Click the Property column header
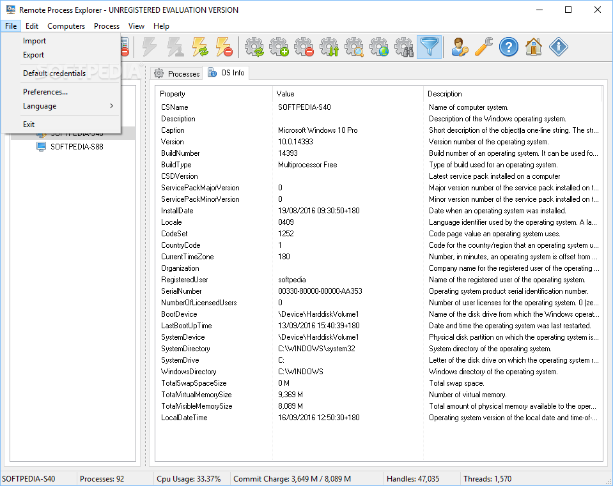Screen dimensions: 613x486 (x=214, y=94)
